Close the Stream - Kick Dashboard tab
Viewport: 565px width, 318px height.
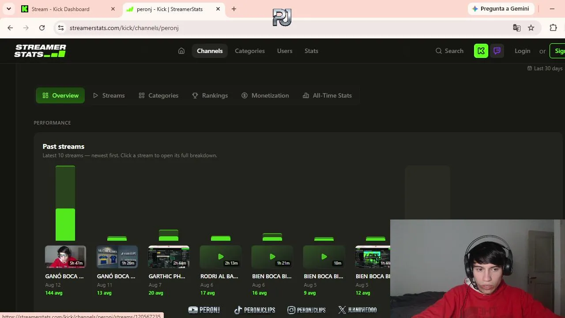(x=113, y=9)
